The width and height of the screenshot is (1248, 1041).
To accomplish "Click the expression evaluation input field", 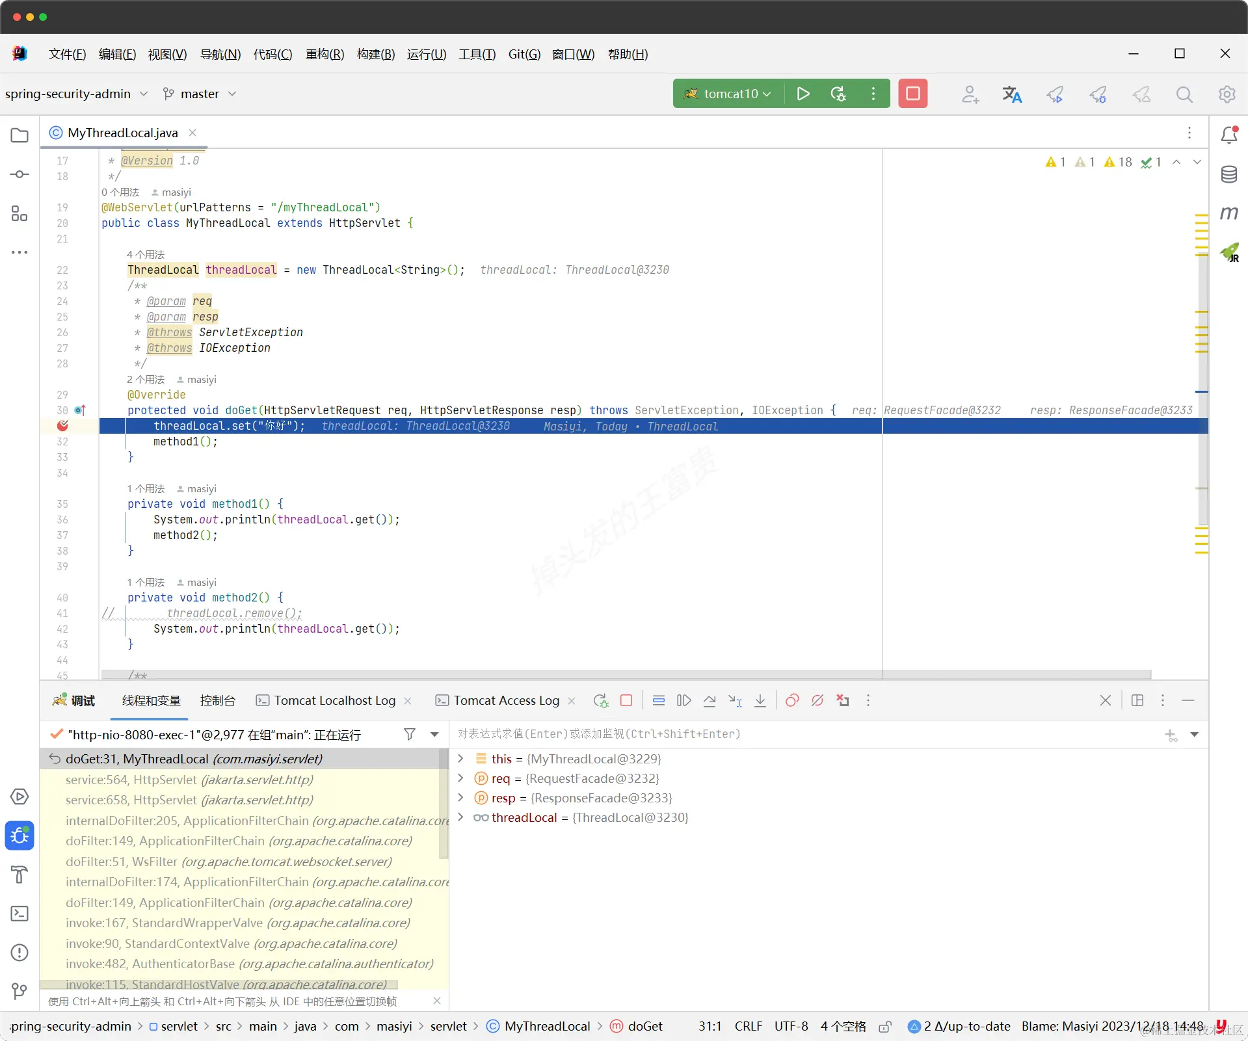I will (806, 734).
